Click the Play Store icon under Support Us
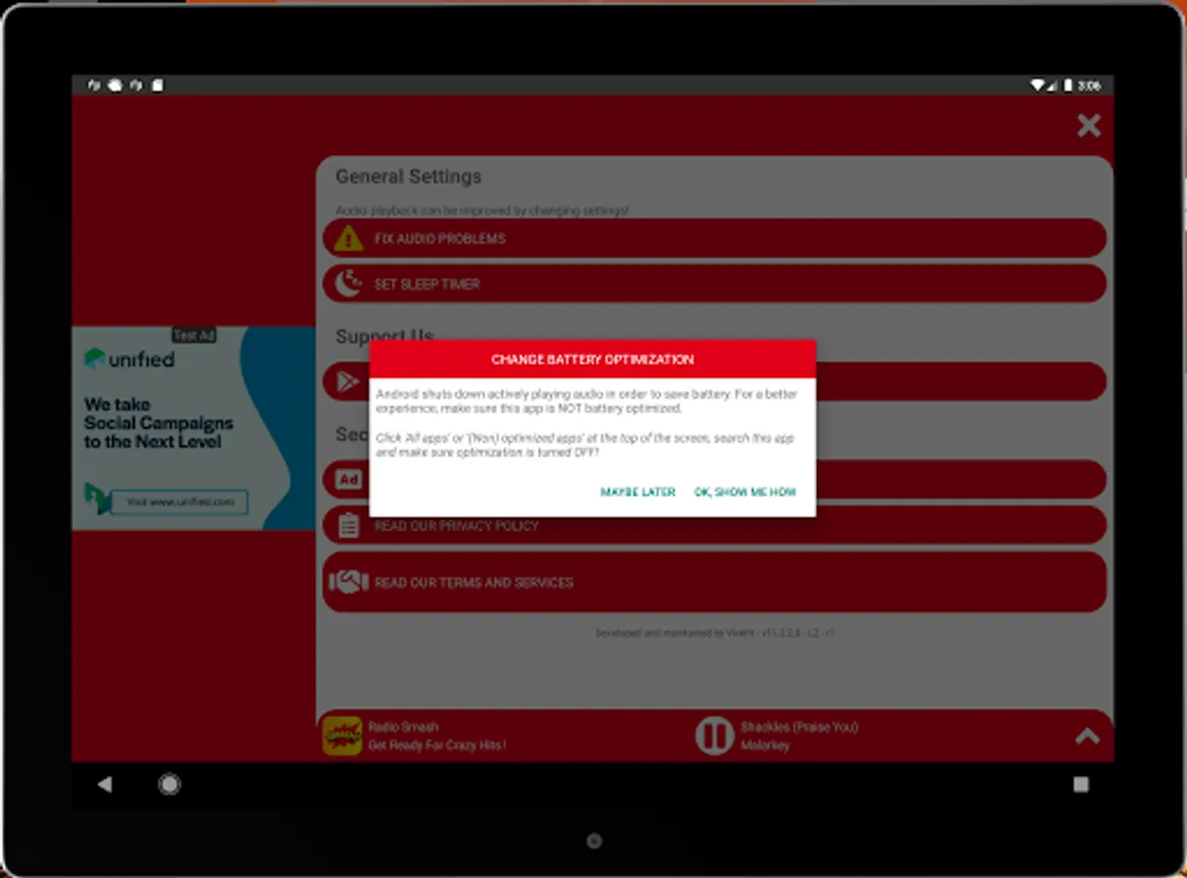This screenshot has height=878, width=1187. tap(348, 381)
